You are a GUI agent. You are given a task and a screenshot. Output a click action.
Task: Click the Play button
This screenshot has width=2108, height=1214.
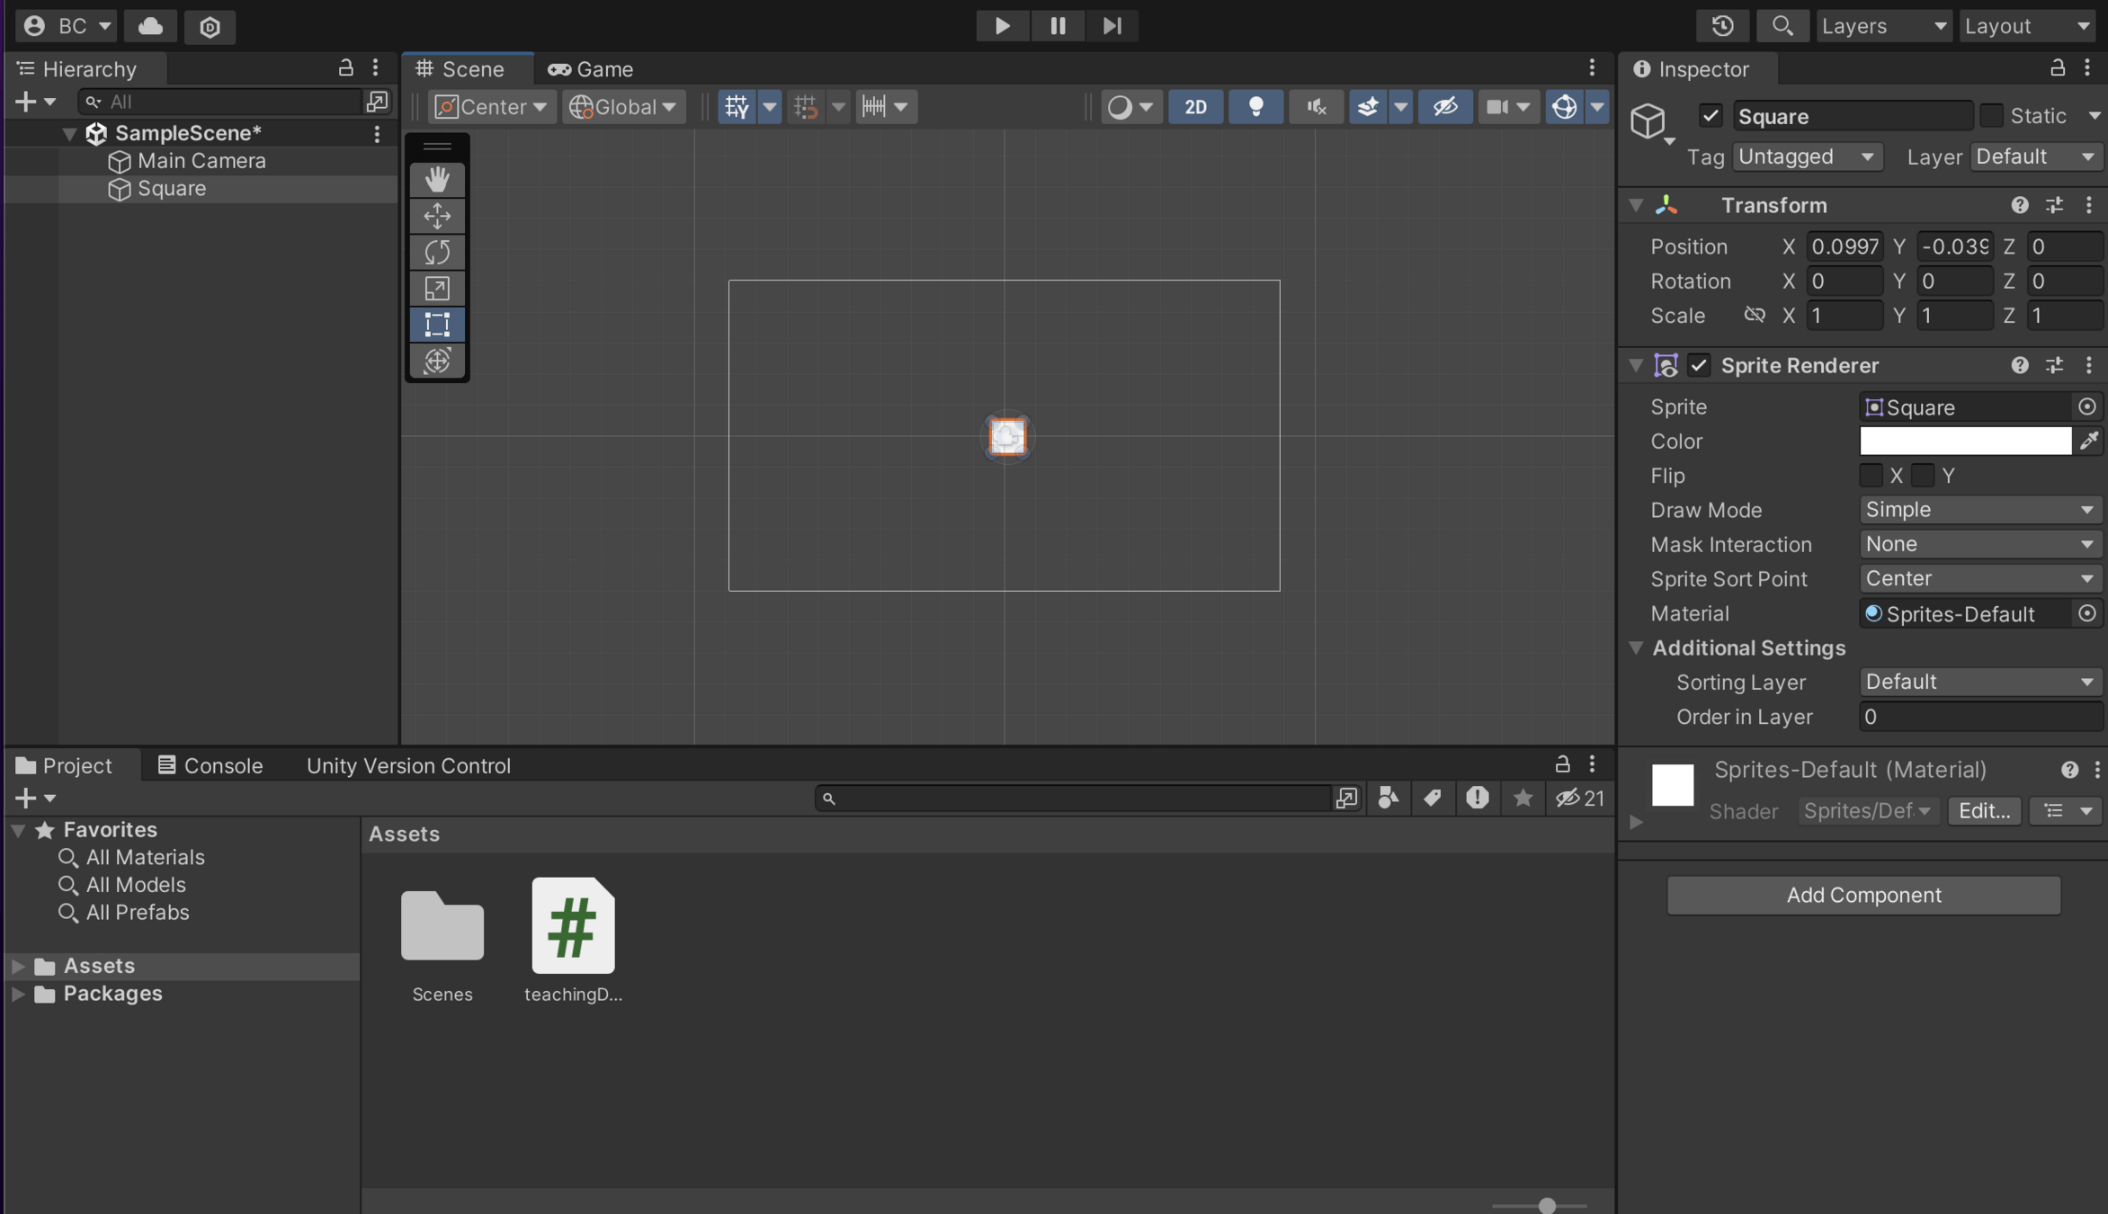[1002, 25]
